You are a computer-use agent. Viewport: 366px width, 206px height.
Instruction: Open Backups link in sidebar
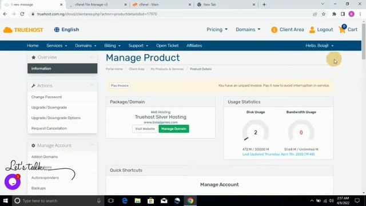(x=38, y=188)
